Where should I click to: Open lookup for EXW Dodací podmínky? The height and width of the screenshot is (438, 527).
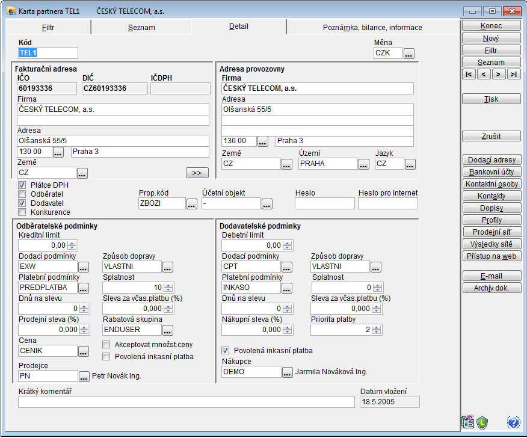click(84, 267)
